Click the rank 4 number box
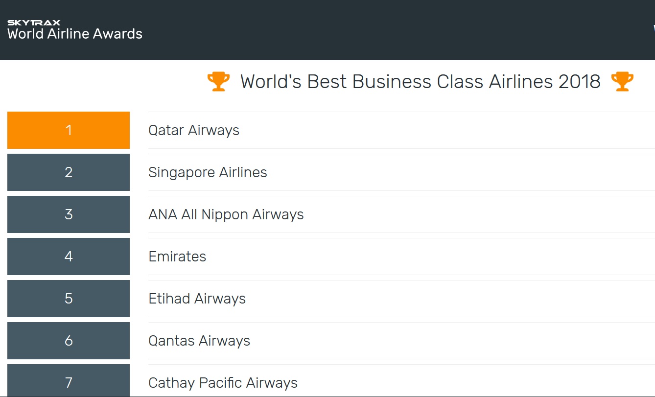Image resolution: width=655 pixels, height=397 pixels. click(69, 257)
